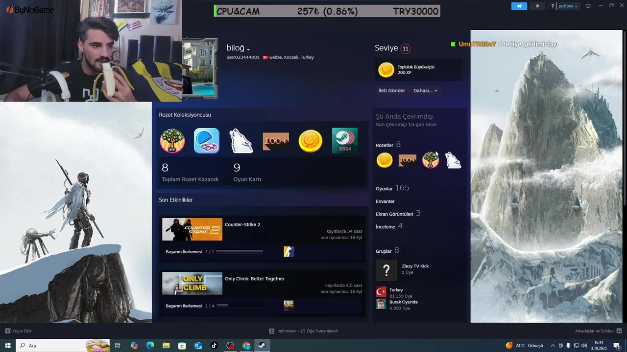The width and height of the screenshot is (627, 352).
Task: Open the Windows Start menu
Action: tap(8, 346)
